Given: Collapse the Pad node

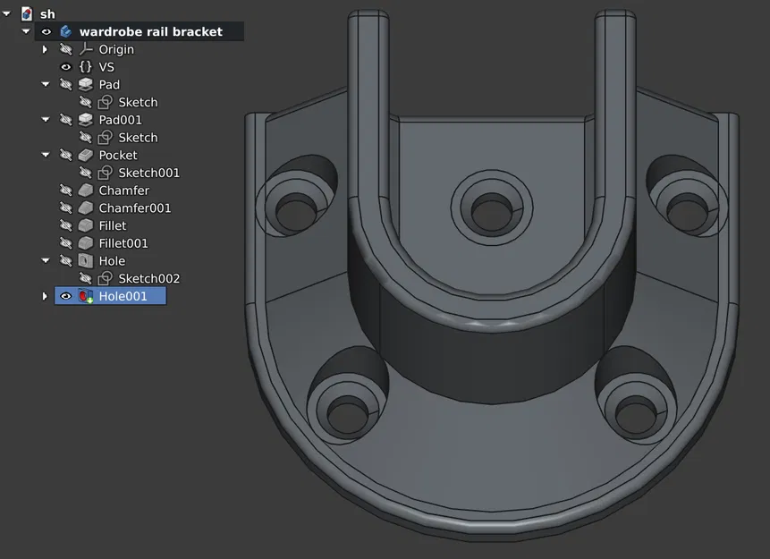Looking at the screenshot, I should (x=46, y=84).
